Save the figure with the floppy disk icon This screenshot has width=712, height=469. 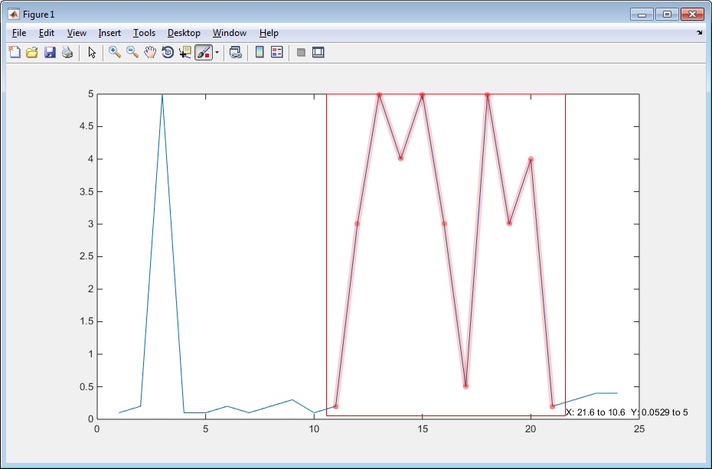pos(50,53)
